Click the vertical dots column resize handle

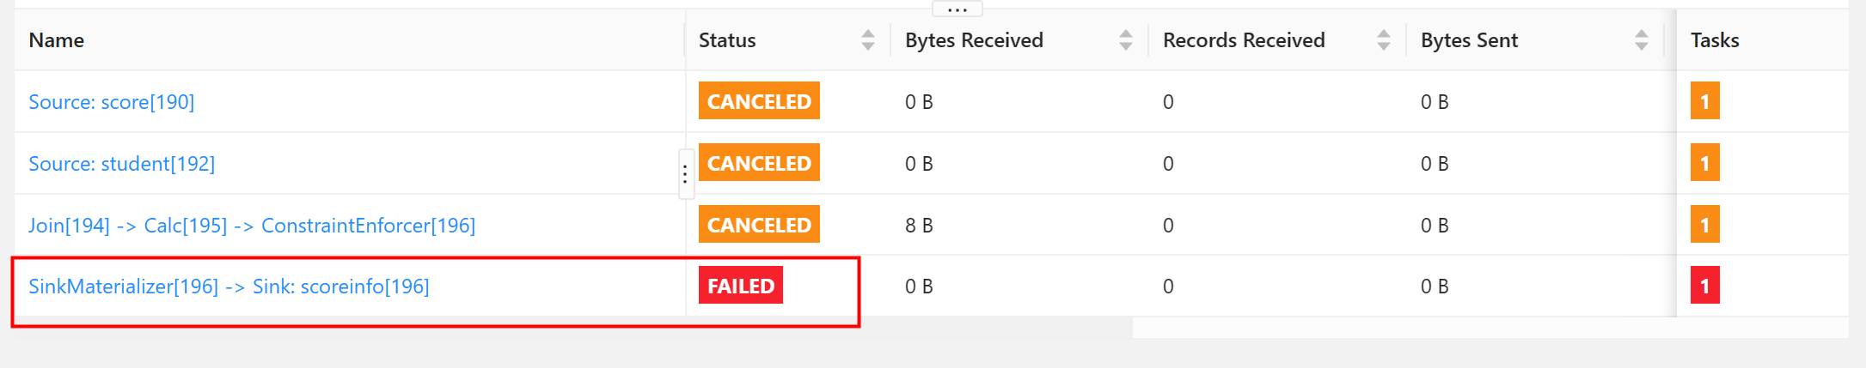(x=685, y=174)
